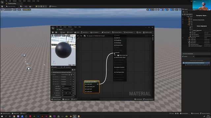This screenshot has width=211, height=118.
Task: Open the Clean Graph dropdown
Action: pos(106,32)
